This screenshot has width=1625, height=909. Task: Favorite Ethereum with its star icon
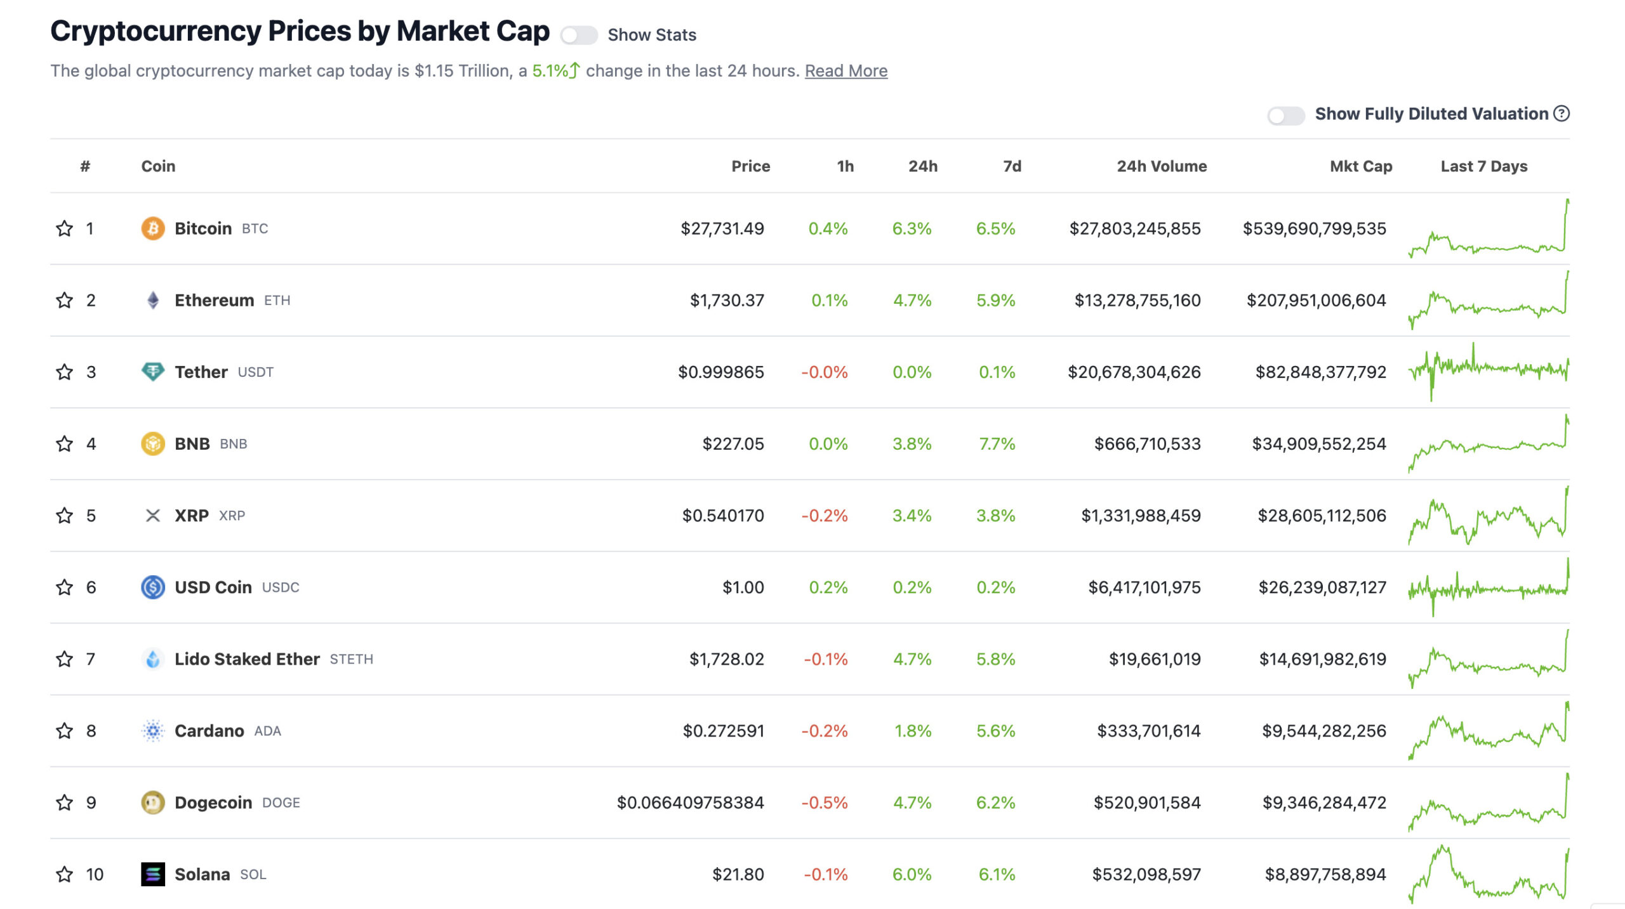click(64, 300)
